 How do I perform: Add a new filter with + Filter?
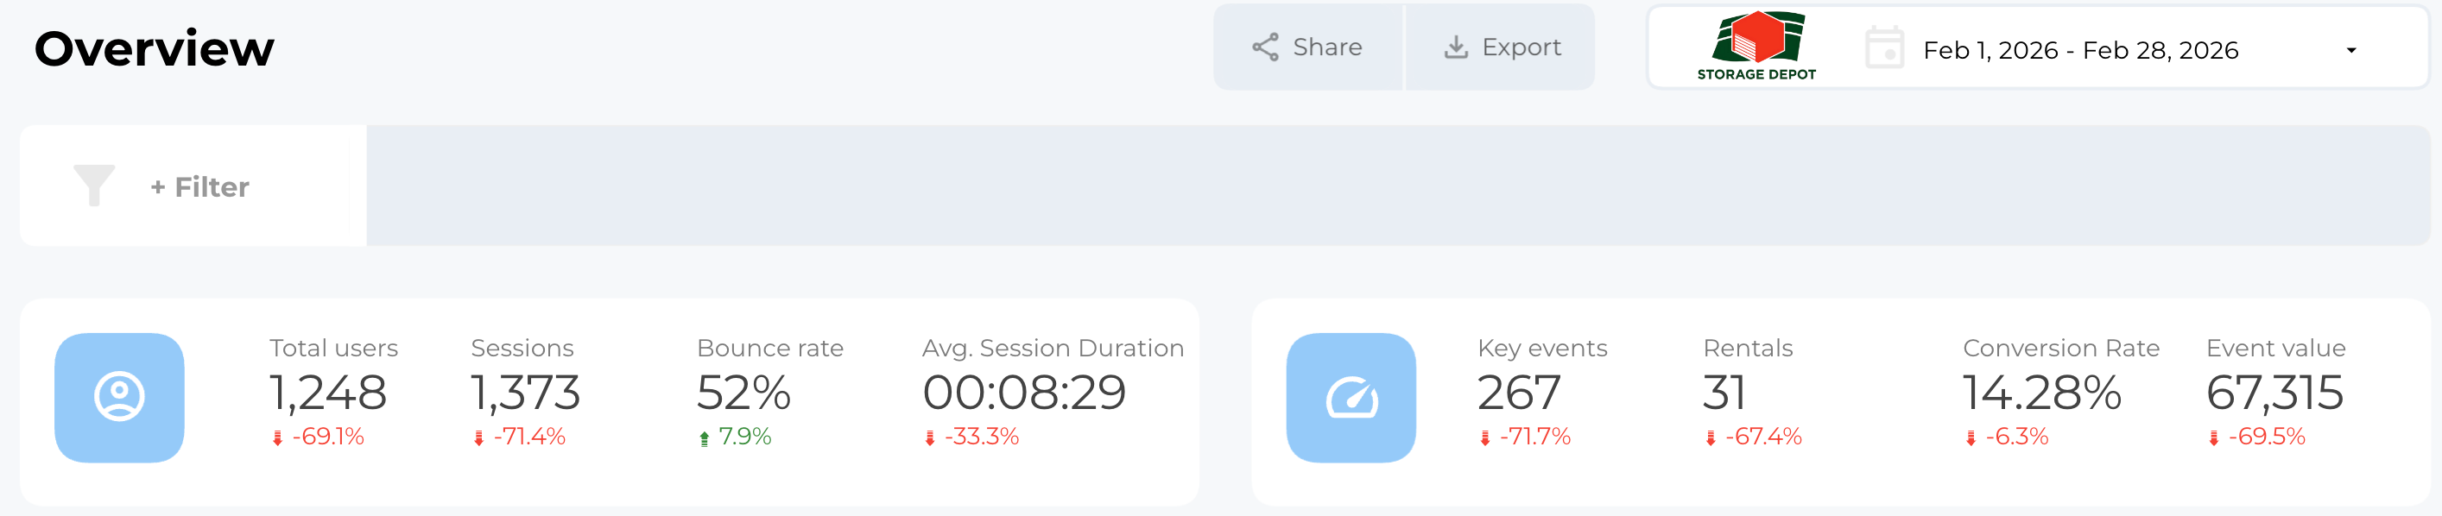(200, 186)
